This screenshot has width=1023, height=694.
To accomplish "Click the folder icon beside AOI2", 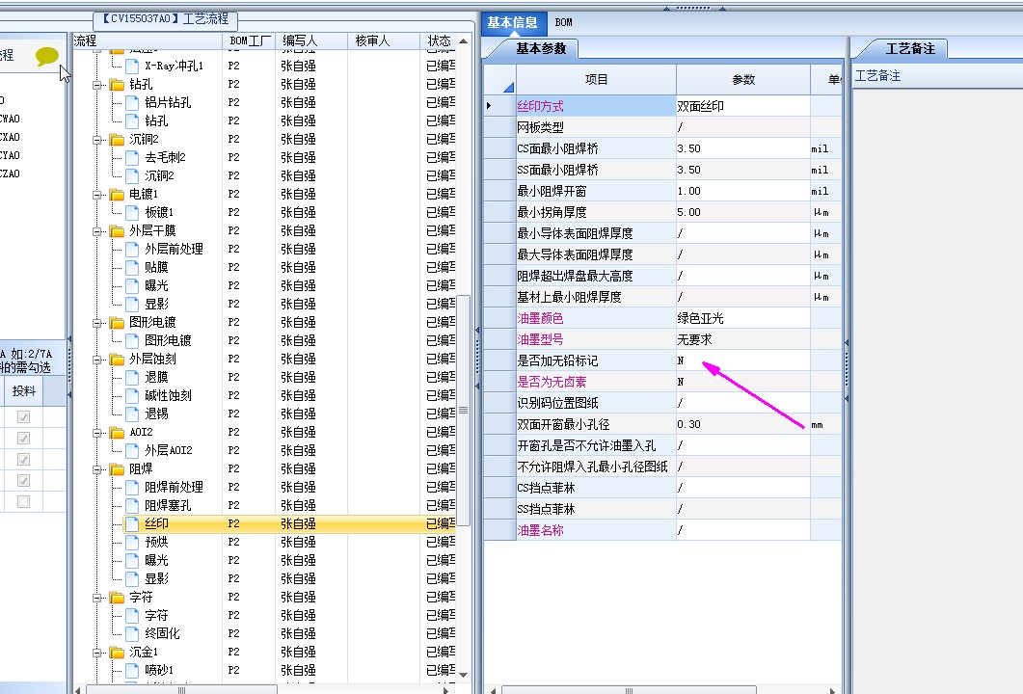I will coord(118,433).
